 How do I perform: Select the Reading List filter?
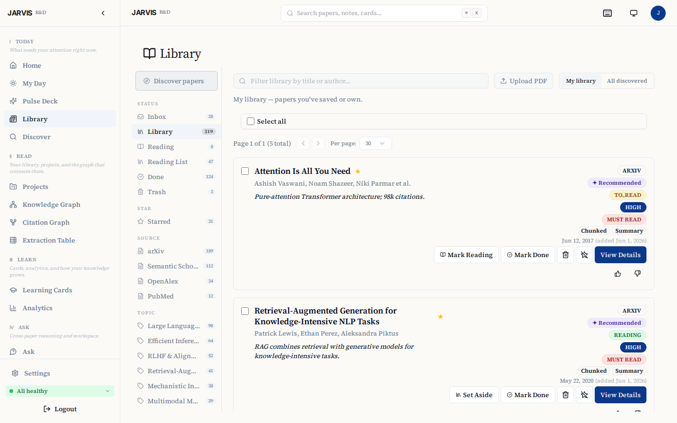pyautogui.click(x=176, y=162)
